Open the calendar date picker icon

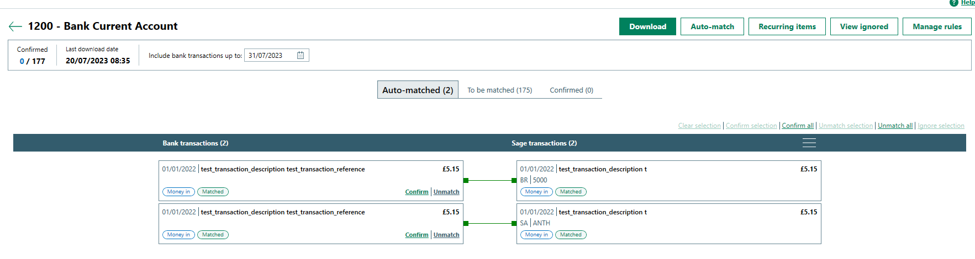[301, 55]
